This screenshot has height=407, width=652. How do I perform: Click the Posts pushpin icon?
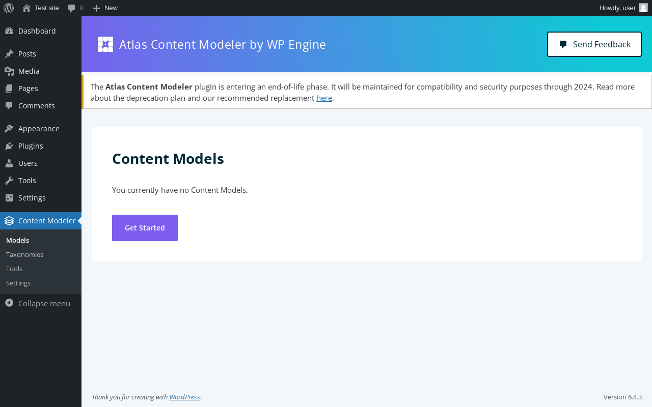9,54
